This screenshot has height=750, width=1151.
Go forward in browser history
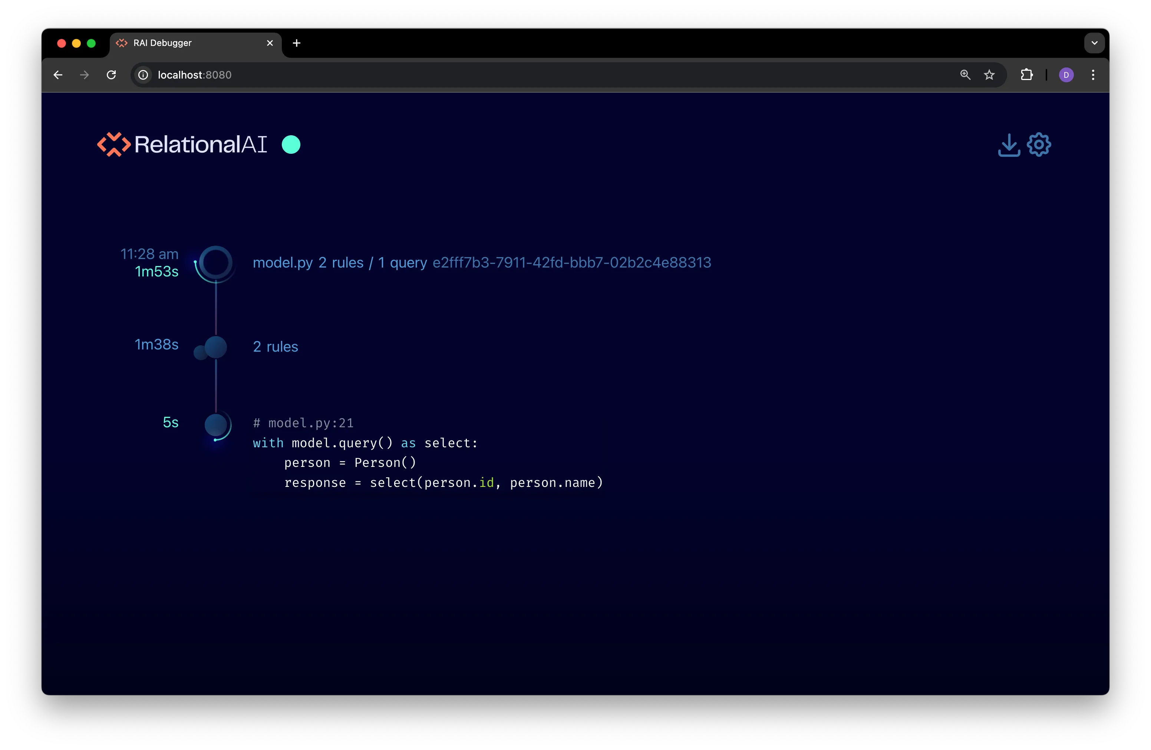coord(85,75)
